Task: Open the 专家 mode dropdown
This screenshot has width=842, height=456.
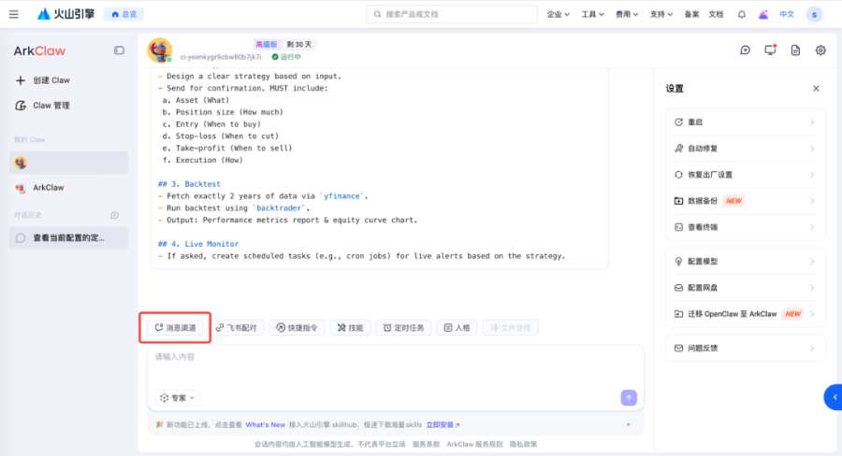Action: coord(177,398)
